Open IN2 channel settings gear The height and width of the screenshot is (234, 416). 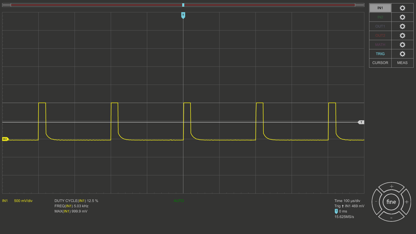pyautogui.click(x=402, y=17)
